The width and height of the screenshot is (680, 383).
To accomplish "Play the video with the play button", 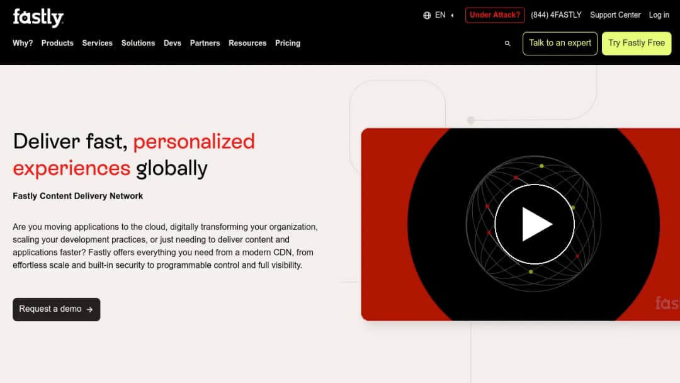I will (x=535, y=224).
